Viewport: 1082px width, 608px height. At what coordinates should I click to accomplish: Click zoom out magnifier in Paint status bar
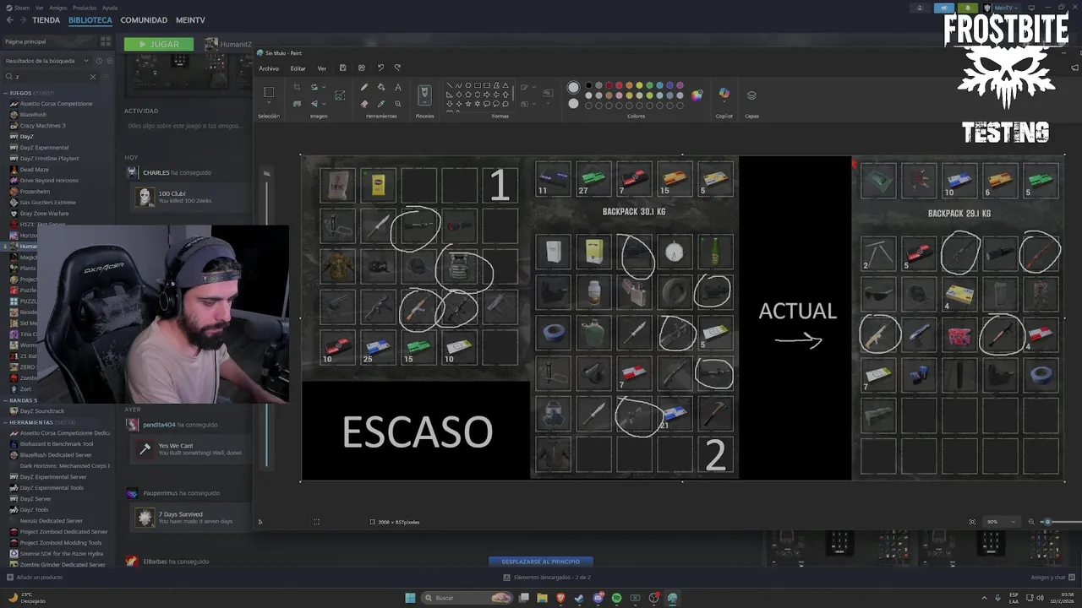coord(1031,522)
